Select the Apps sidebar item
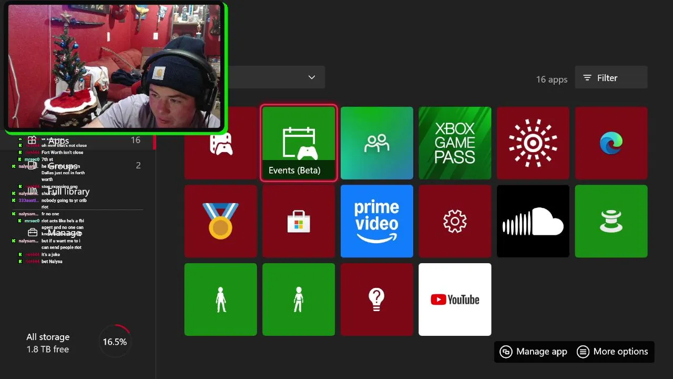The height and width of the screenshot is (379, 673). pos(78,141)
